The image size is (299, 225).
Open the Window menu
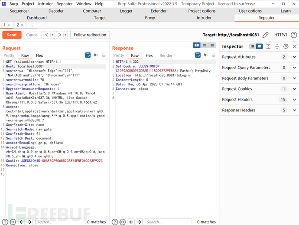click(84, 4)
